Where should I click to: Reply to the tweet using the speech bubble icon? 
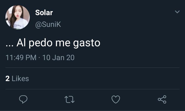pyautogui.click(x=23, y=99)
